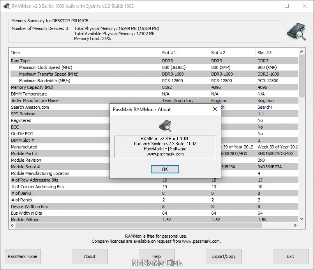Screen dimensions: 314x270
Task: Select the Bus Width in Bits row
Action: (154, 213)
